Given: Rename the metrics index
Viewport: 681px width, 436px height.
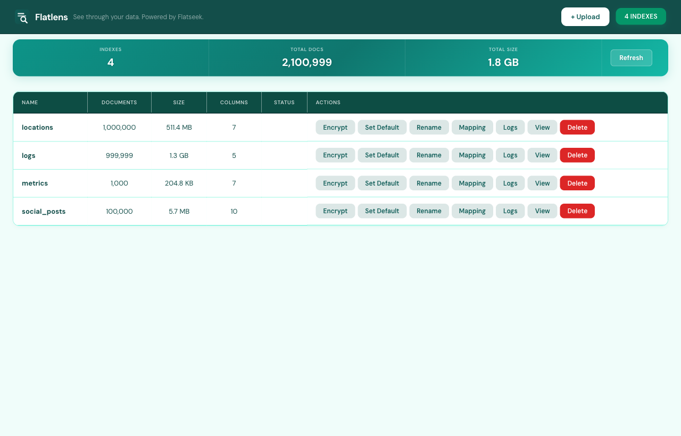Looking at the screenshot, I should click(x=429, y=183).
